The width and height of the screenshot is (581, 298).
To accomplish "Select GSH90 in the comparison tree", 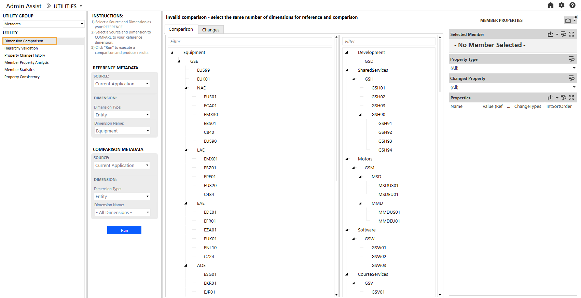I will click(x=378, y=115).
